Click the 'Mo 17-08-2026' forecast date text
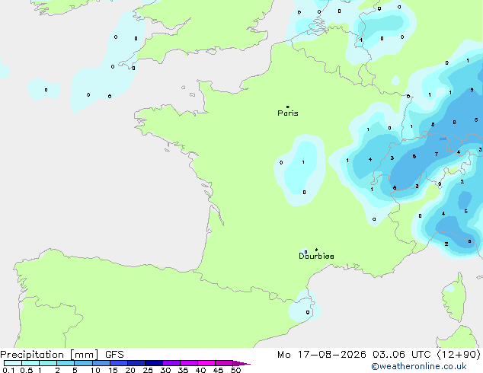Screen dimensions: 483x373 point(321,355)
